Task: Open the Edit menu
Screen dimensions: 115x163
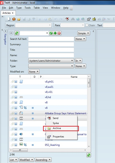Action: click(x=11, y=8)
